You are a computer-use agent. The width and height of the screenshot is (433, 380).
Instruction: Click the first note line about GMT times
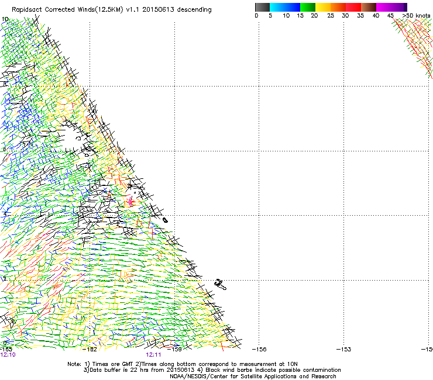(x=183, y=364)
